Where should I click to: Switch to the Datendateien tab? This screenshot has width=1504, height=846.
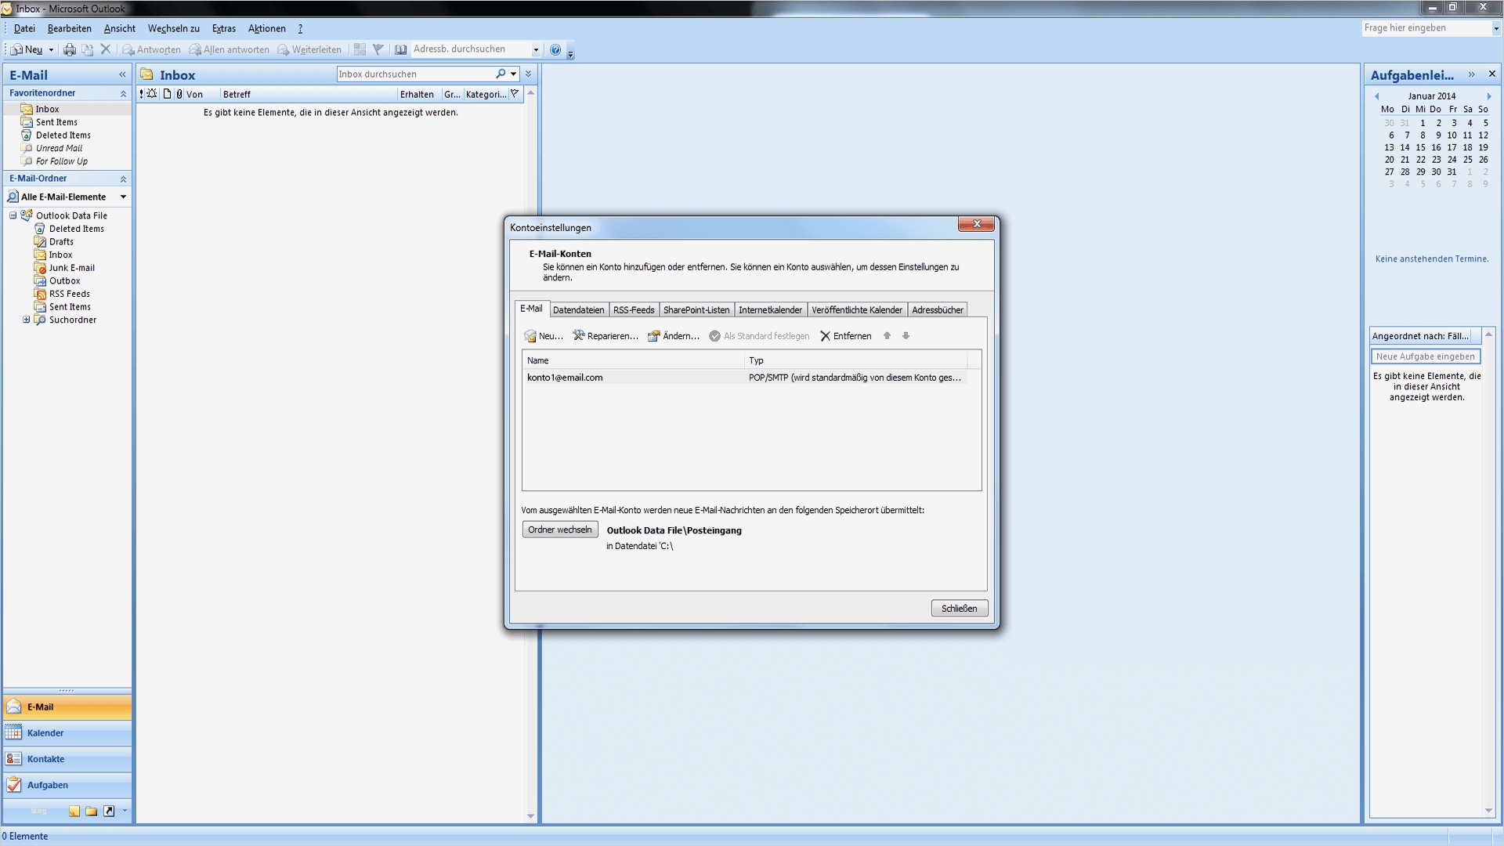[x=578, y=310]
